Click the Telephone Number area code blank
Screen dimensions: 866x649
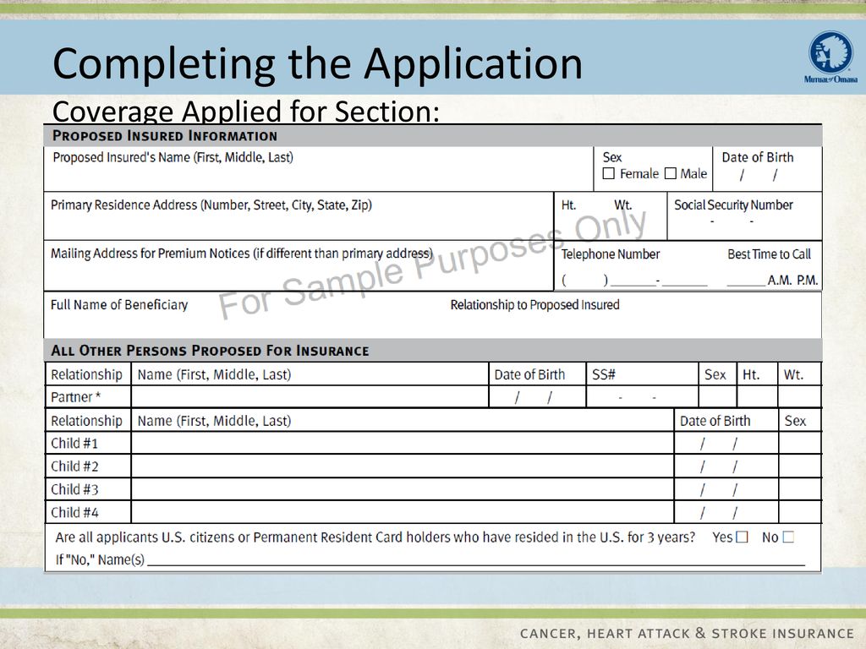585,280
